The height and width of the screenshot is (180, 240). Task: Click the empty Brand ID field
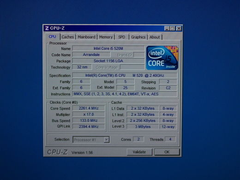click(139, 55)
